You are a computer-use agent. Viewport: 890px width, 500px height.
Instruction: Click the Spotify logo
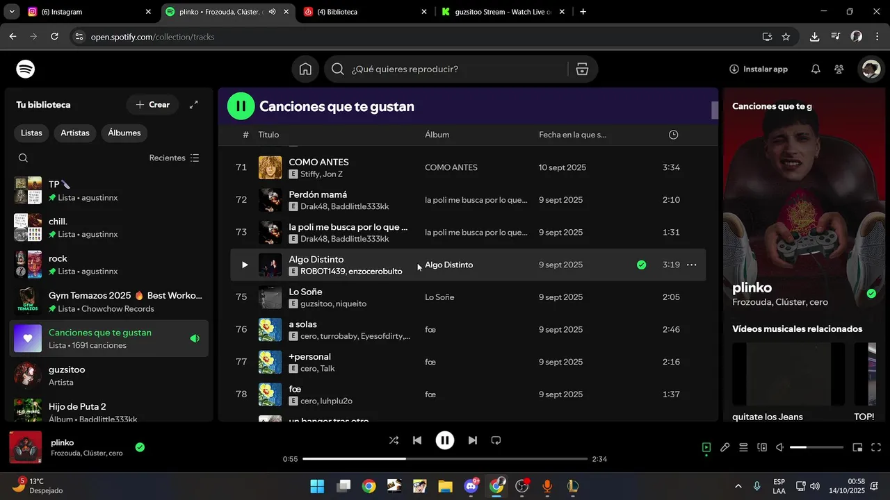[x=26, y=69]
